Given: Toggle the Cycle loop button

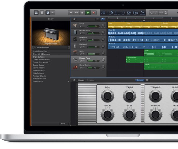Looking at the screenshot, I should (x=151, y=13).
